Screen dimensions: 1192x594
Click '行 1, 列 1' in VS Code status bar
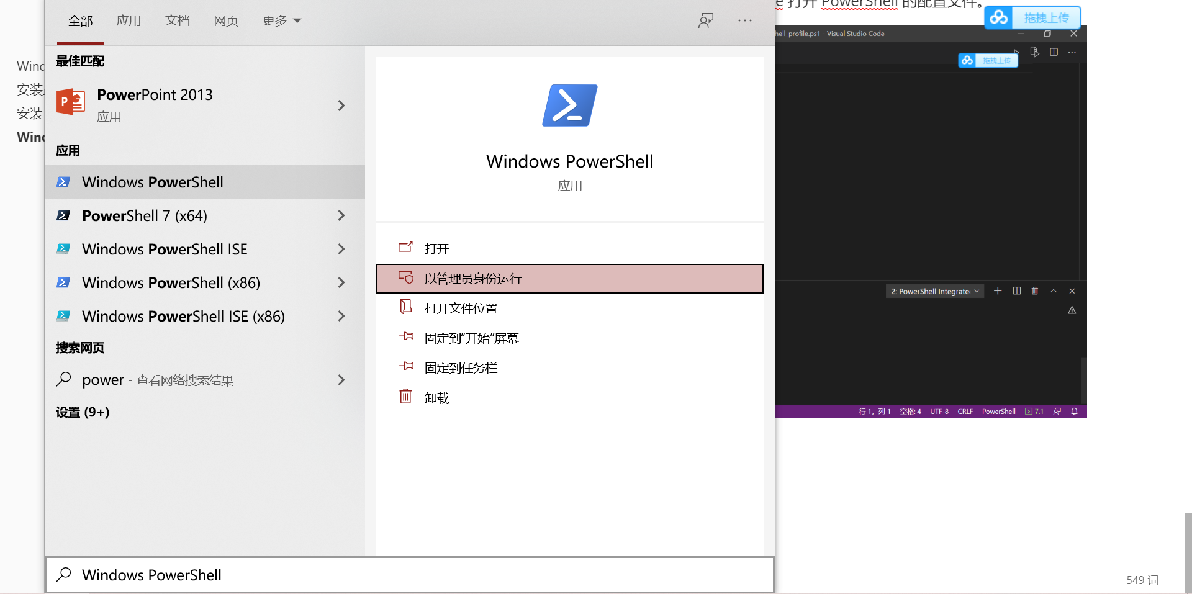click(874, 411)
